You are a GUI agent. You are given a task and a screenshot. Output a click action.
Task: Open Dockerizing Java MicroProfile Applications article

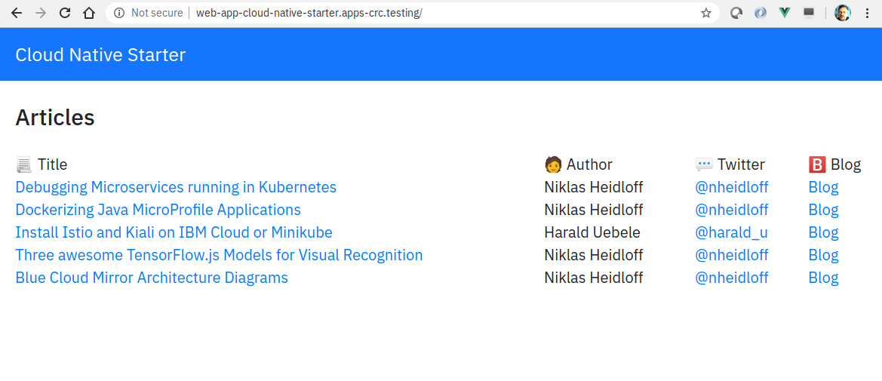(x=158, y=210)
